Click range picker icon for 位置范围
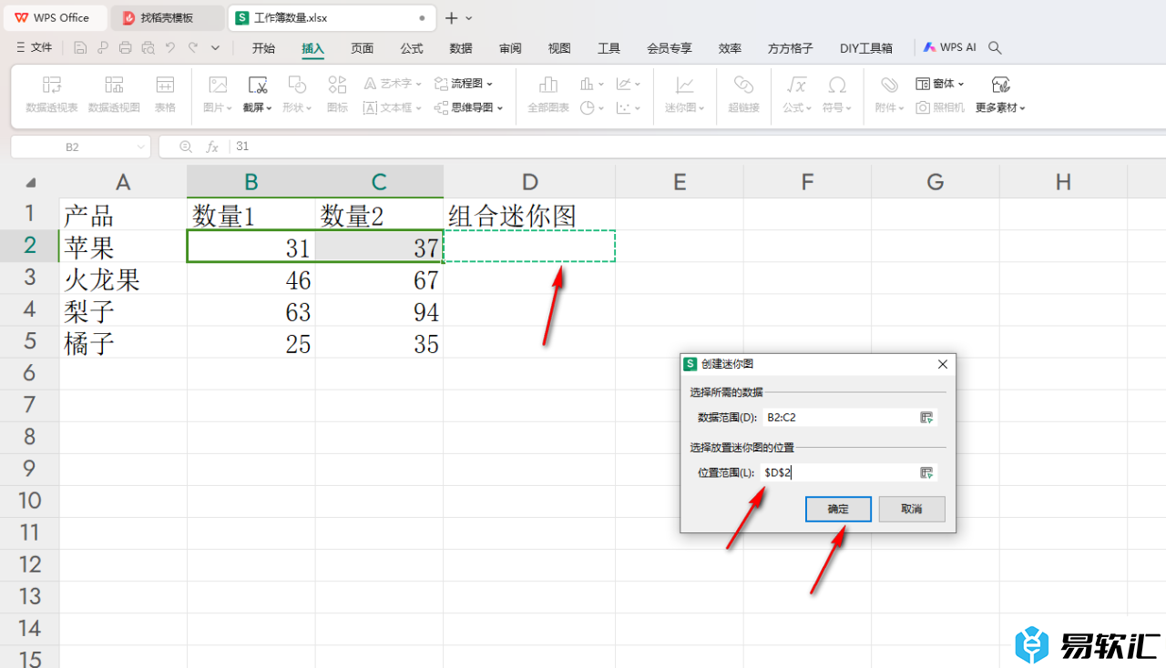The width and height of the screenshot is (1166, 668). [x=926, y=472]
